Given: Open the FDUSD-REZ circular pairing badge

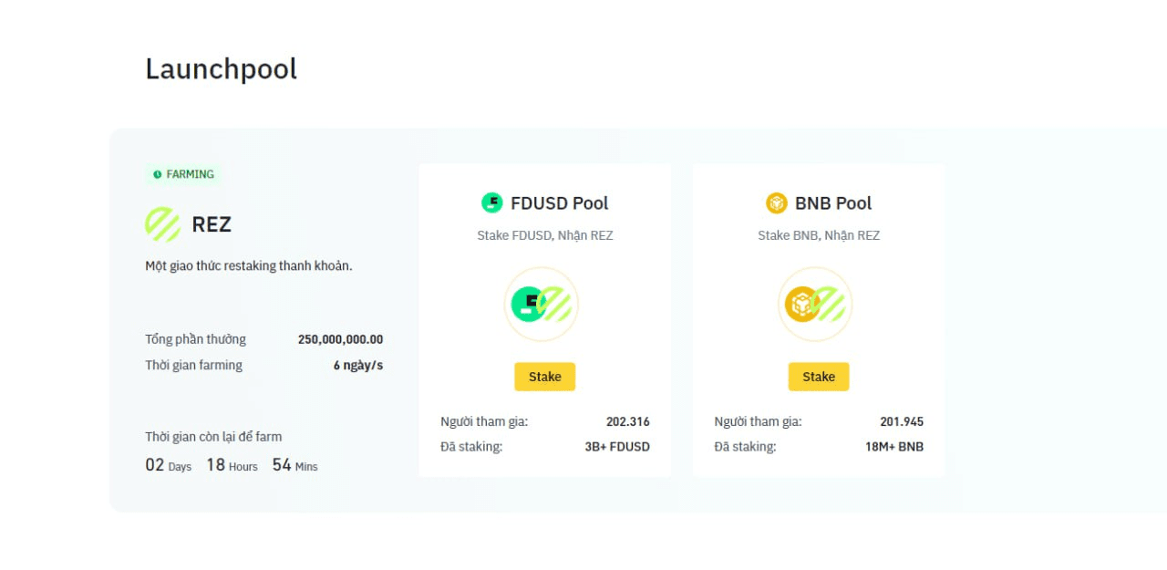Looking at the screenshot, I should pyautogui.click(x=542, y=303).
